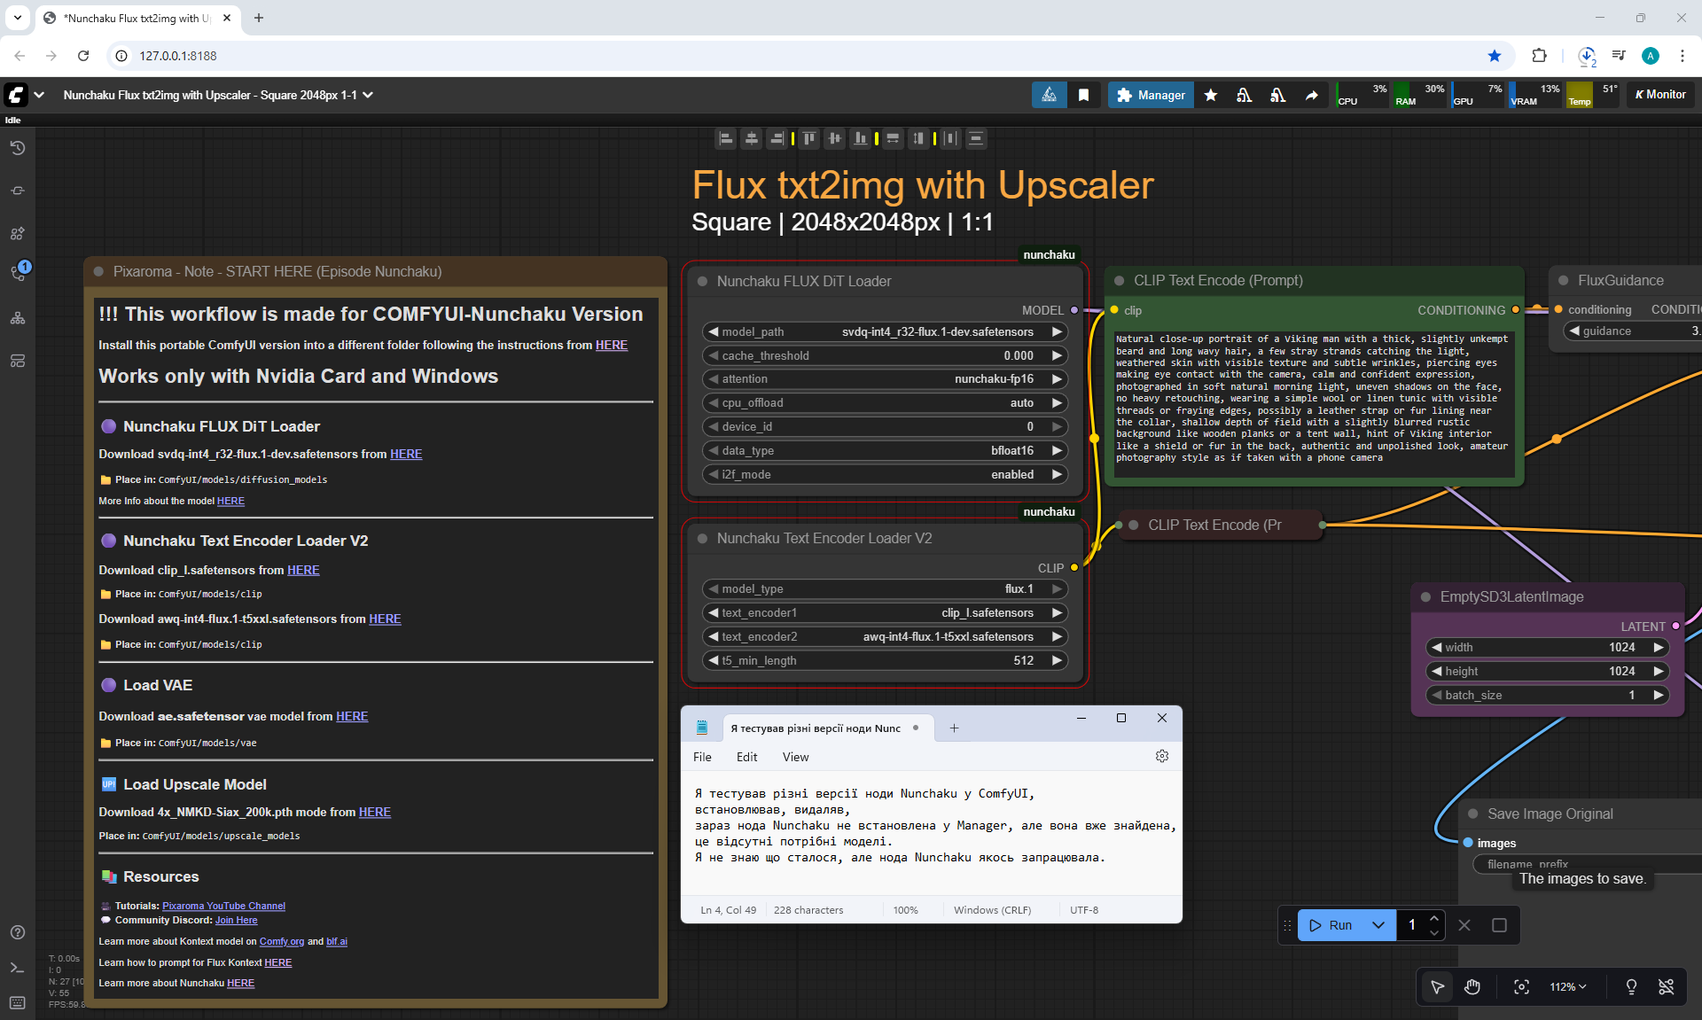
Task: Click the share arrow icon in toolbar
Action: [1311, 95]
